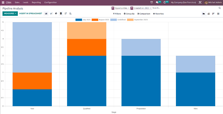Expand the Measures dropdown

(x=10, y=13)
